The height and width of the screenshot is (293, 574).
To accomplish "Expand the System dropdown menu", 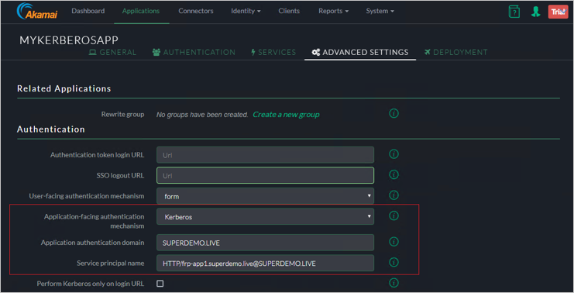I will tap(380, 11).
